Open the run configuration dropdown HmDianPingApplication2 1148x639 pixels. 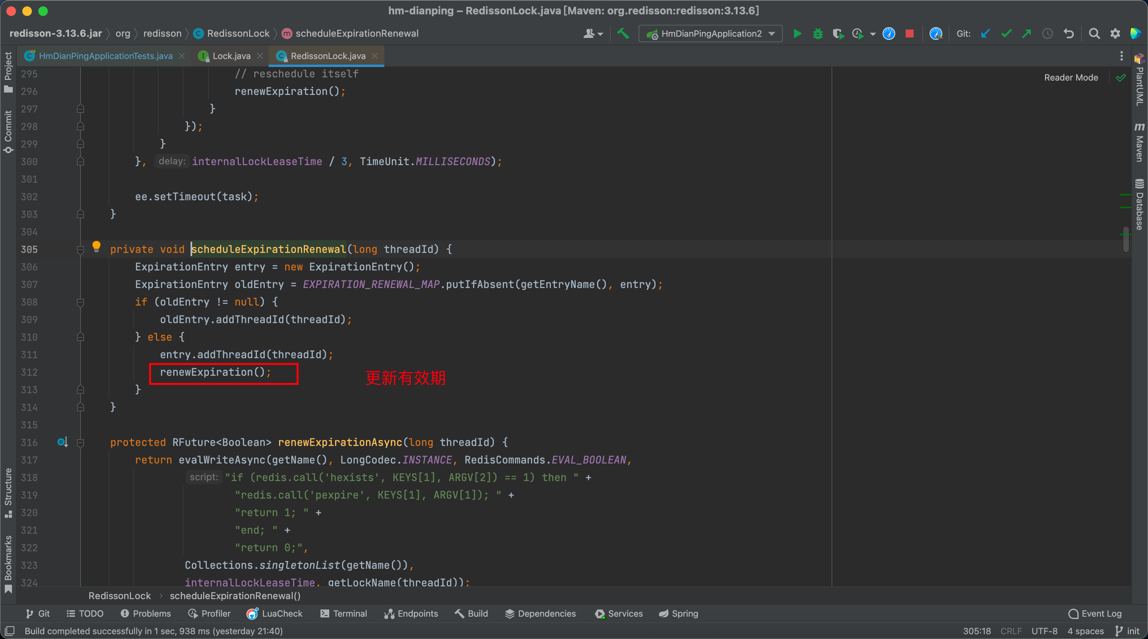tap(710, 34)
